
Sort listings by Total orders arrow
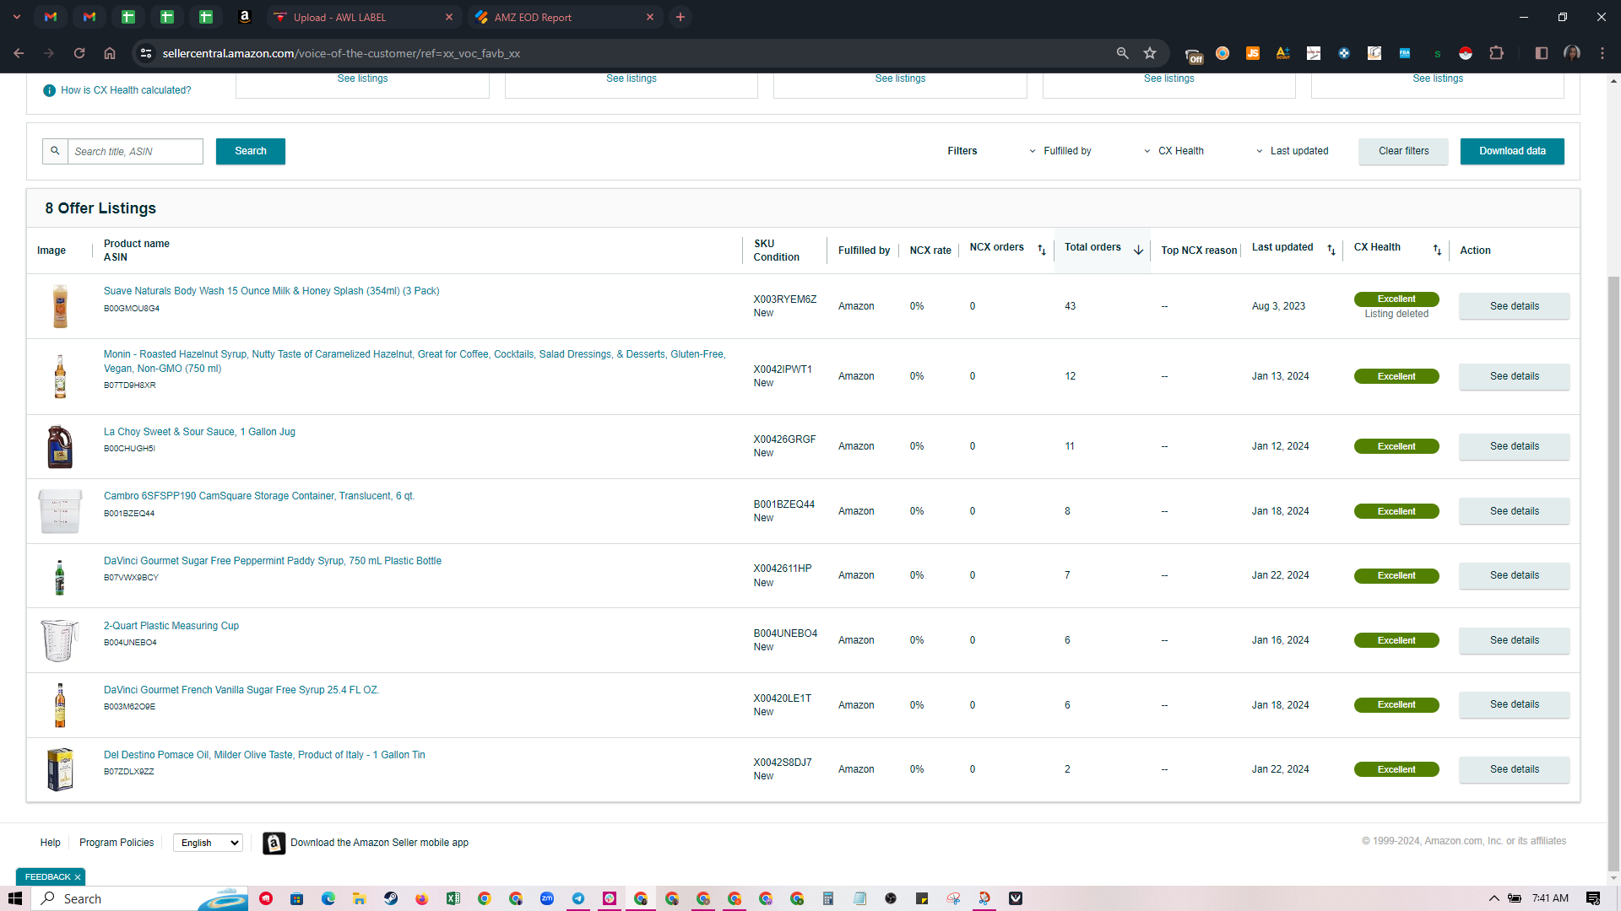[x=1138, y=250]
